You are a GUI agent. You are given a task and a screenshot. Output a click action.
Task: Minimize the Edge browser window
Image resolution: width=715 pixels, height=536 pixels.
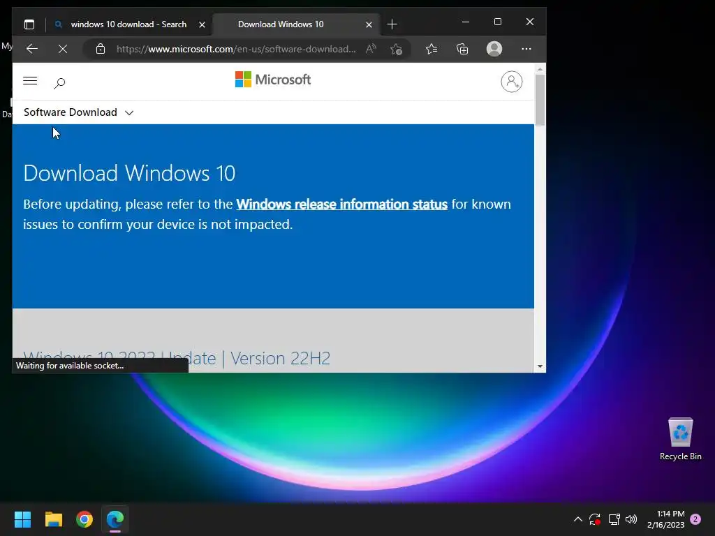(466, 22)
